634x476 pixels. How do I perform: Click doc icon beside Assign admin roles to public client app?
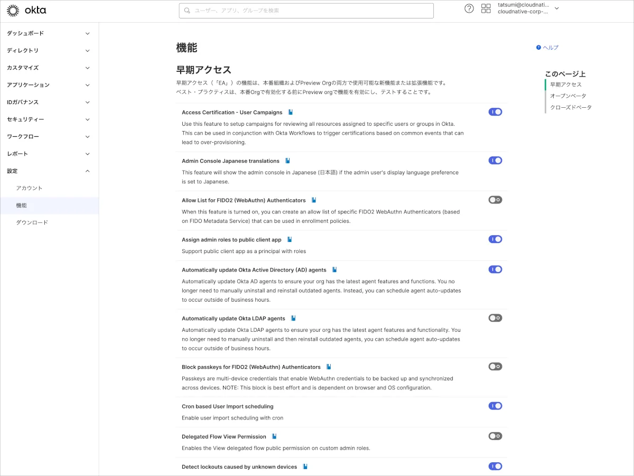[290, 239]
